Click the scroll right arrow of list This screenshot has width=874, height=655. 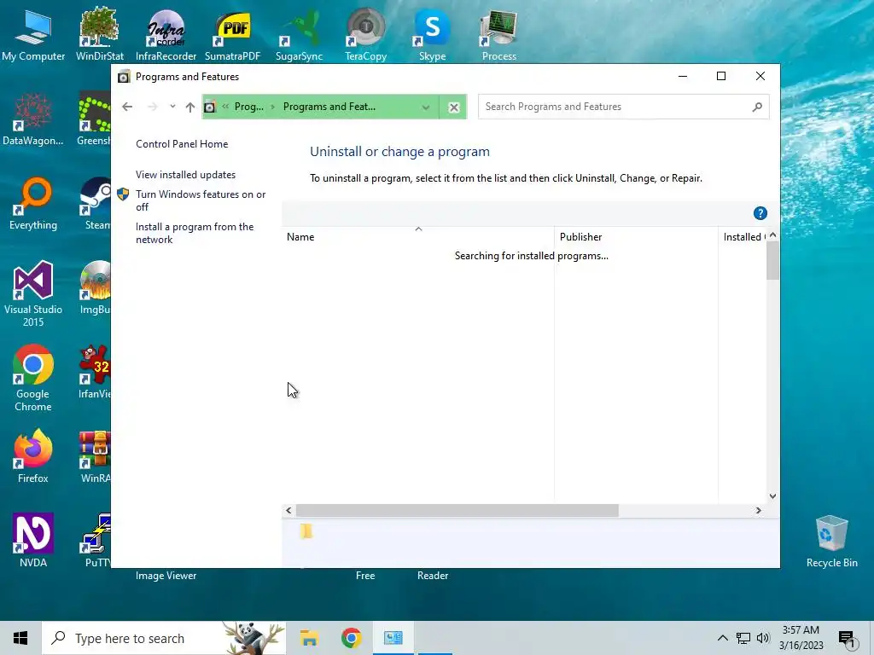(758, 510)
